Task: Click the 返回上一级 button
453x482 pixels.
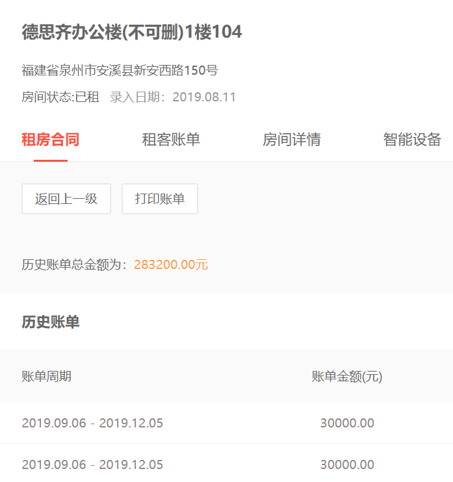Action: [x=66, y=199]
